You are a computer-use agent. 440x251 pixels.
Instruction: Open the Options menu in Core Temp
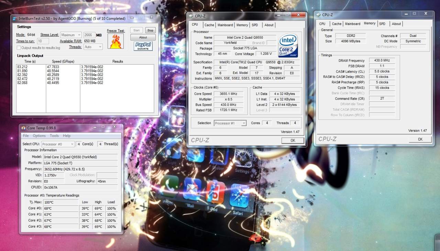[39, 136]
